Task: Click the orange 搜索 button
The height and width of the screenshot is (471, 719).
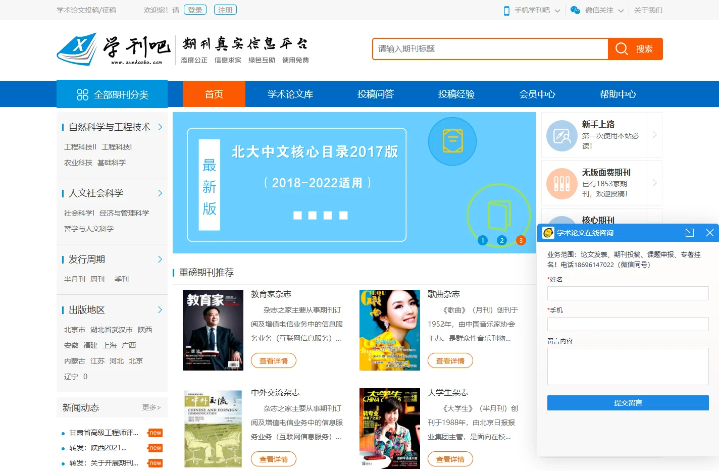Action: click(636, 49)
